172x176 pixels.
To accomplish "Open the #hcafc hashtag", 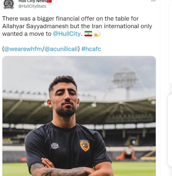I will tap(91, 49).
